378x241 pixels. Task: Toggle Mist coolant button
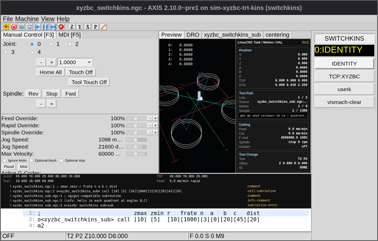24,167
